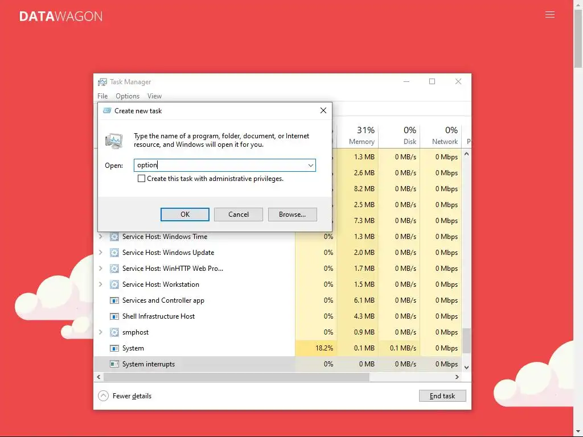583x437 pixels.
Task: Click the Create new task dialog title icon
Action: [x=107, y=111]
